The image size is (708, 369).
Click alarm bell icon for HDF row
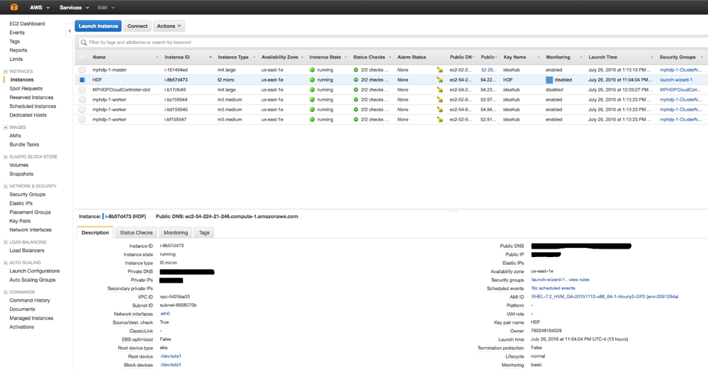pos(439,80)
